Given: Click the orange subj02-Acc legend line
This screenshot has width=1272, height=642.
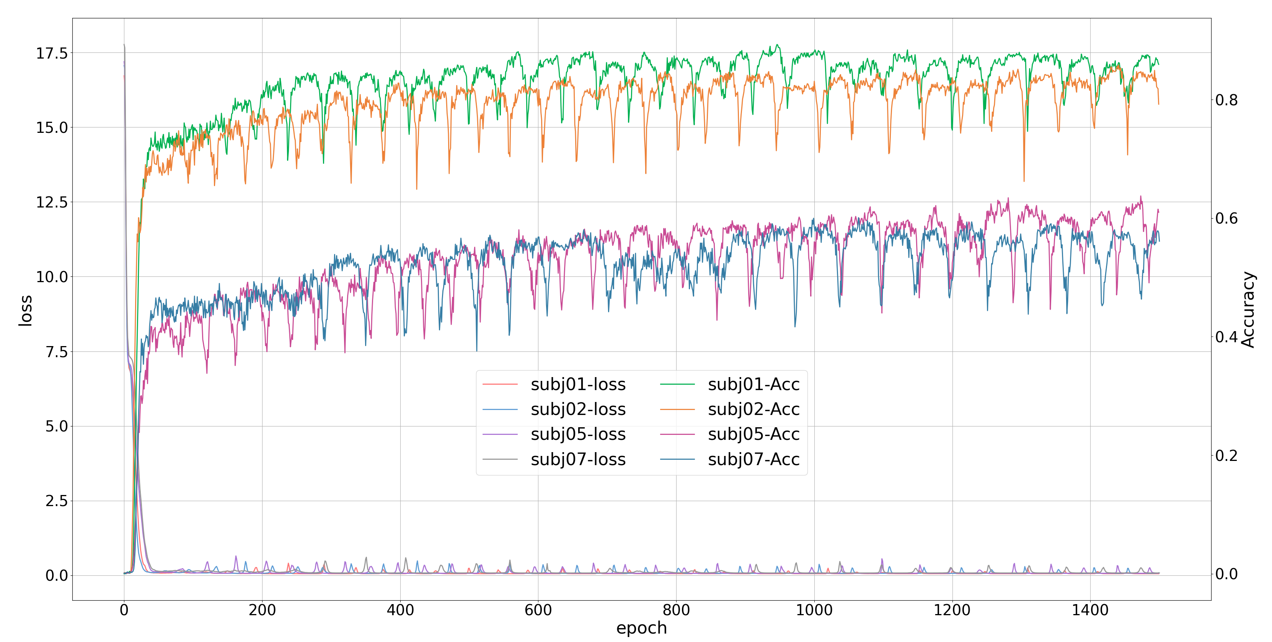Looking at the screenshot, I should pyautogui.click(x=677, y=409).
